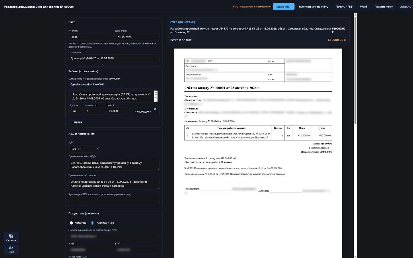Export the document to Word

coord(363,7)
